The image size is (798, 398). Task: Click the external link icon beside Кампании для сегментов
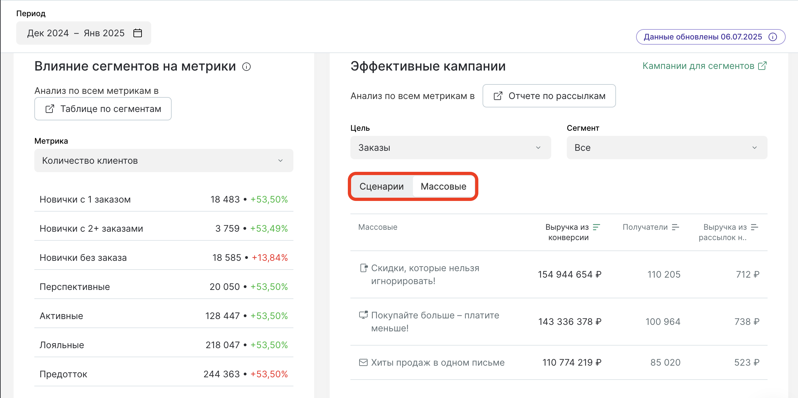click(x=763, y=66)
